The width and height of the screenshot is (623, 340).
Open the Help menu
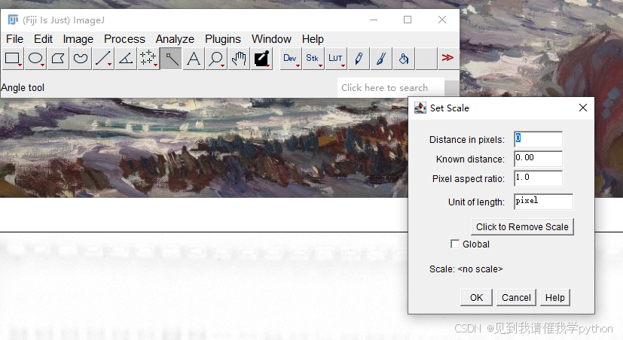[x=313, y=39]
